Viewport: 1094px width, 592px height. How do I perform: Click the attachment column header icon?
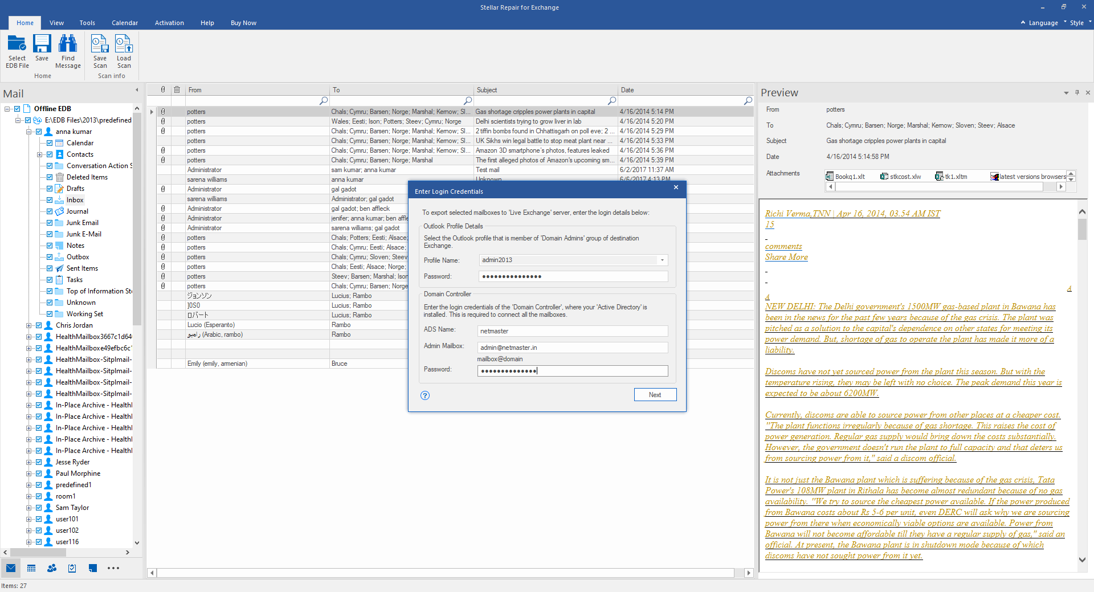click(163, 89)
